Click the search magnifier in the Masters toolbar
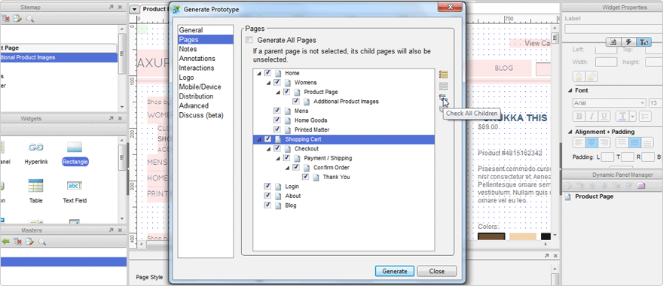The height and width of the screenshot is (286, 663). (42, 242)
